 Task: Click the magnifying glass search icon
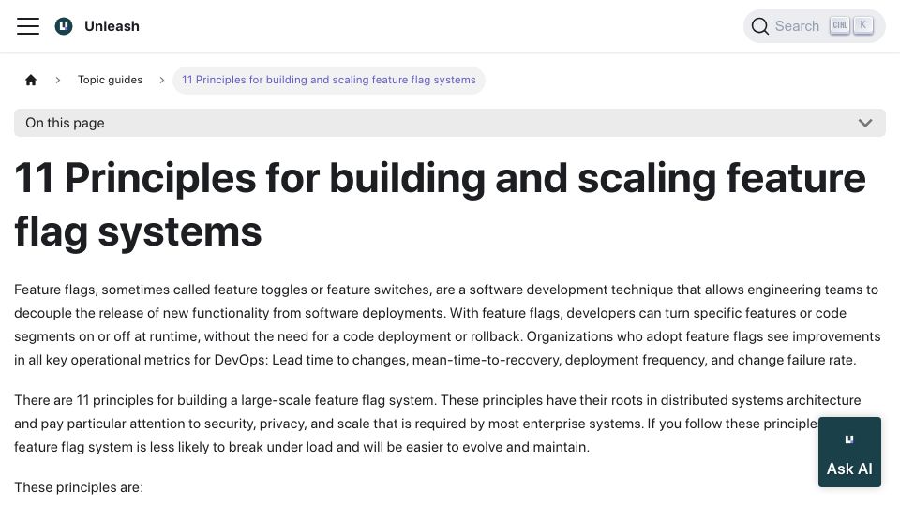(760, 26)
